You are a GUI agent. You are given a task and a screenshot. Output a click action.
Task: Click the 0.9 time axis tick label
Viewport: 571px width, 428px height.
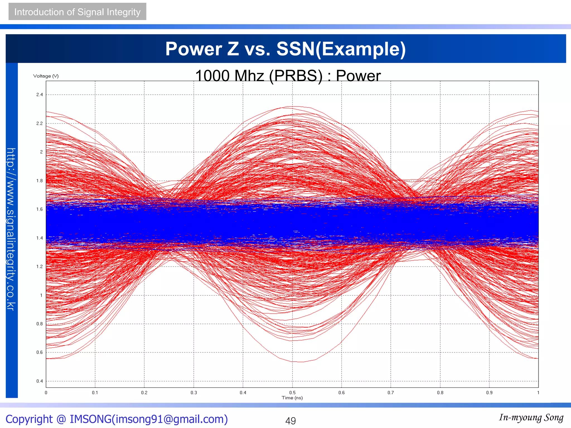[489, 393]
